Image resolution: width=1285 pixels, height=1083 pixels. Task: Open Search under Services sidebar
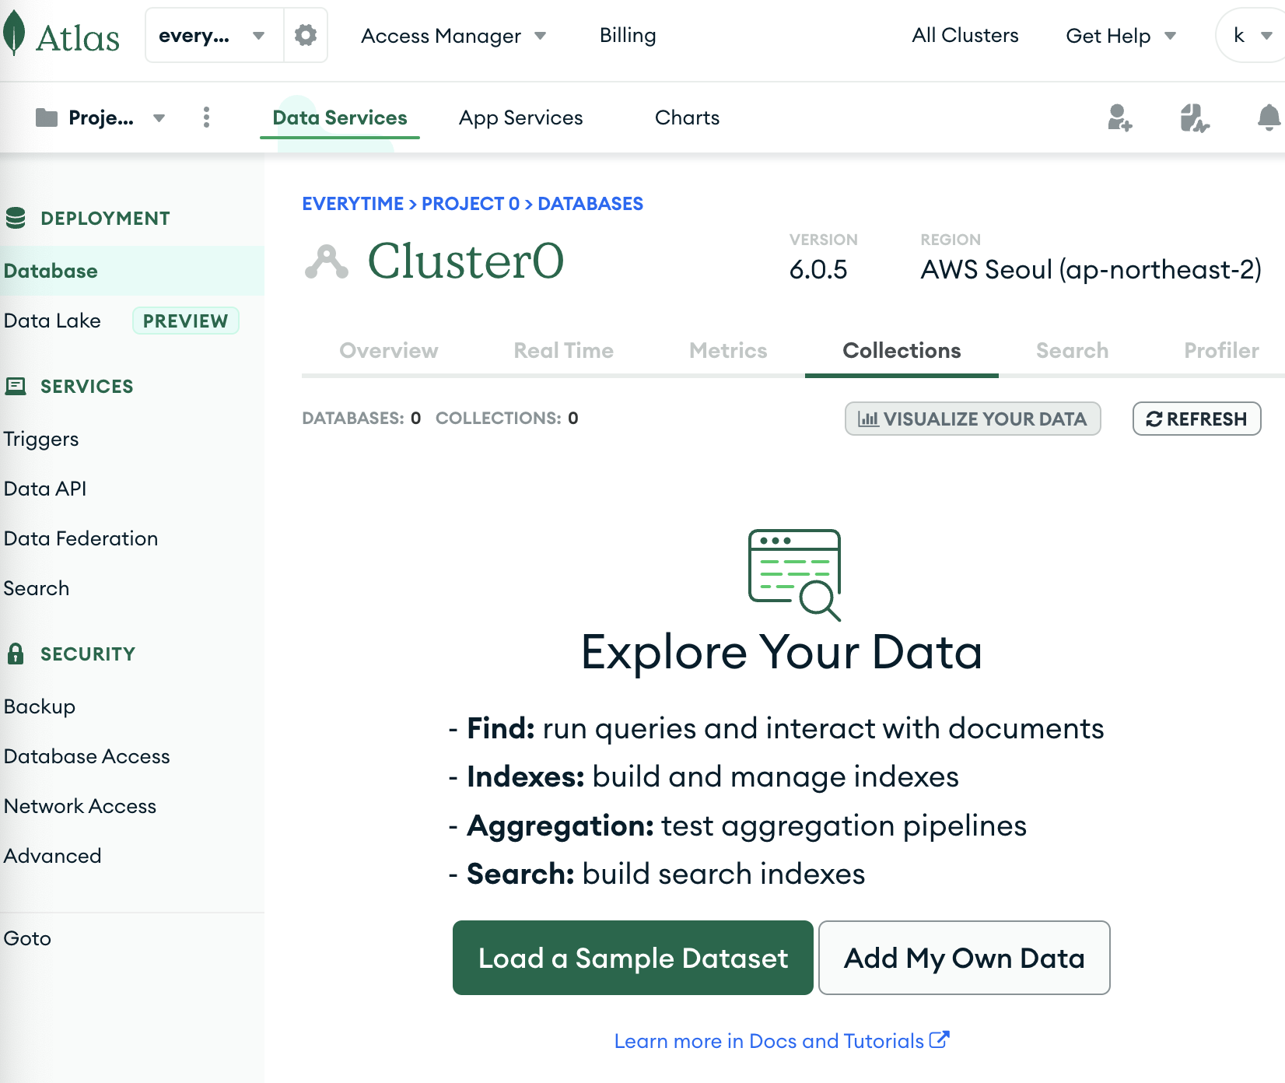click(x=37, y=588)
